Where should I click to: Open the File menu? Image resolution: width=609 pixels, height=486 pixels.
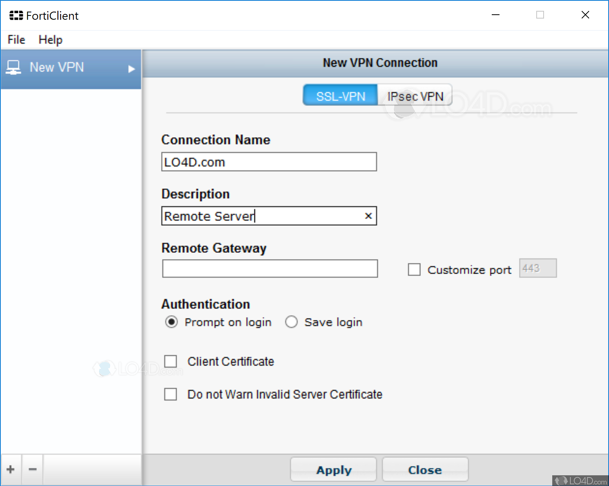click(x=16, y=40)
